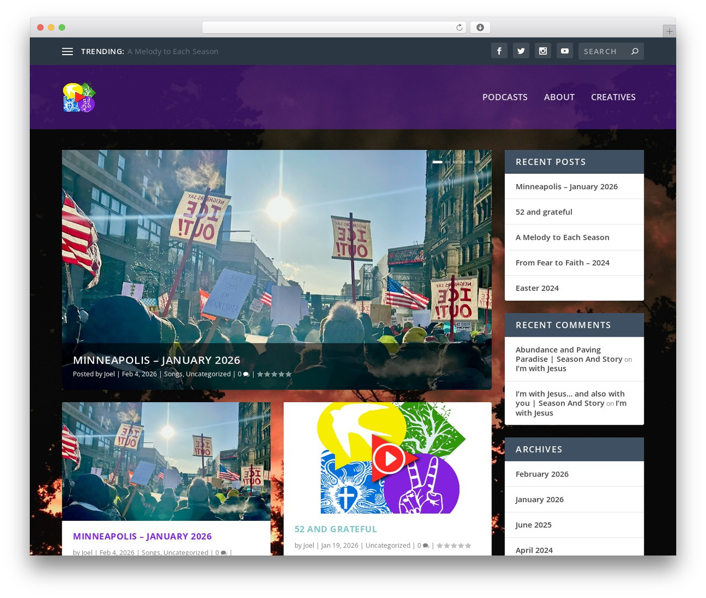Image resolution: width=706 pixels, height=598 pixels.
Task: Click the TRENDING: label
Action: [x=103, y=51]
